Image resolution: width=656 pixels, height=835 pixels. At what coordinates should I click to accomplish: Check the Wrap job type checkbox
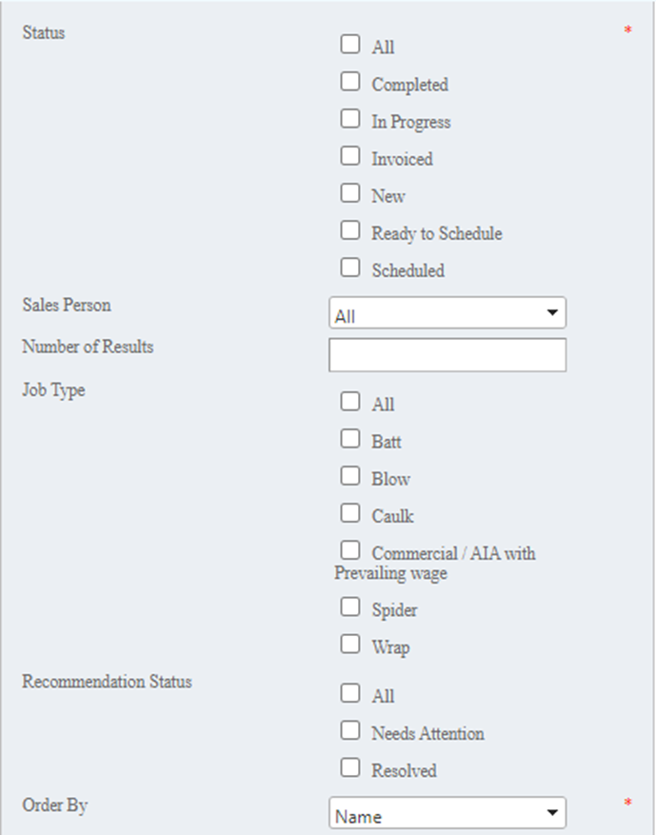pos(350,644)
